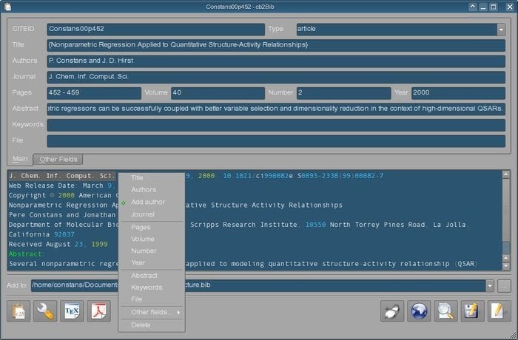Viewport: 518px width, 340px height.
Task: Choose Delete in the context menu
Action: point(152,324)
